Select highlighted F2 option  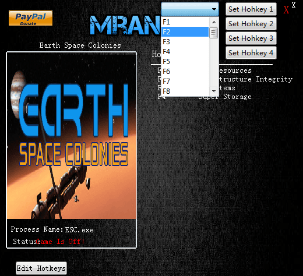coord(185,31)
